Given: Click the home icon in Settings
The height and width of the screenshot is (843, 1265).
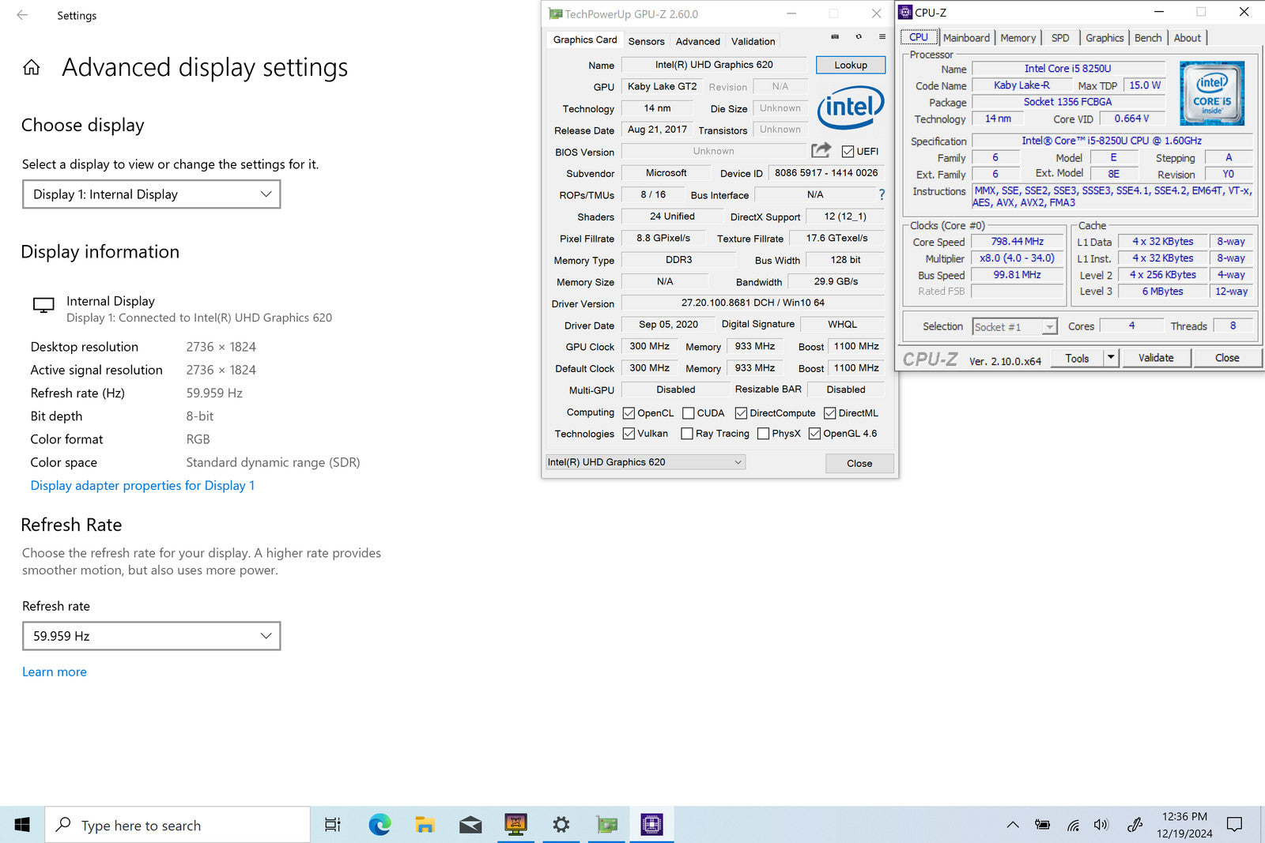Looking at the screenshot, I should (32, 68).
